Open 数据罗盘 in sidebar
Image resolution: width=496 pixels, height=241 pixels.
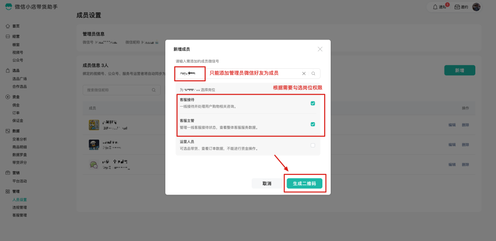tap(20, 155)
